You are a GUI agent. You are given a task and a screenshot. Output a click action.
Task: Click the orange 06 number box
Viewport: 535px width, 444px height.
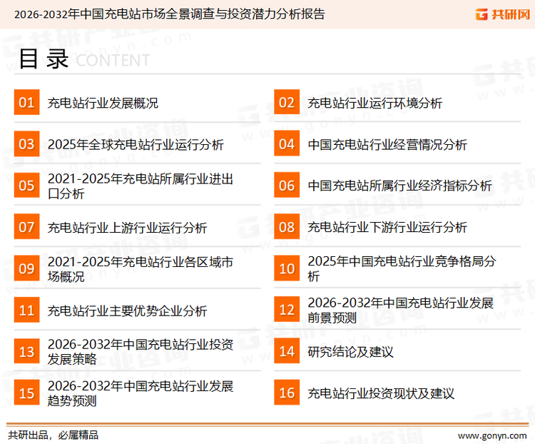pyautogui.click(x=287, y=185)
